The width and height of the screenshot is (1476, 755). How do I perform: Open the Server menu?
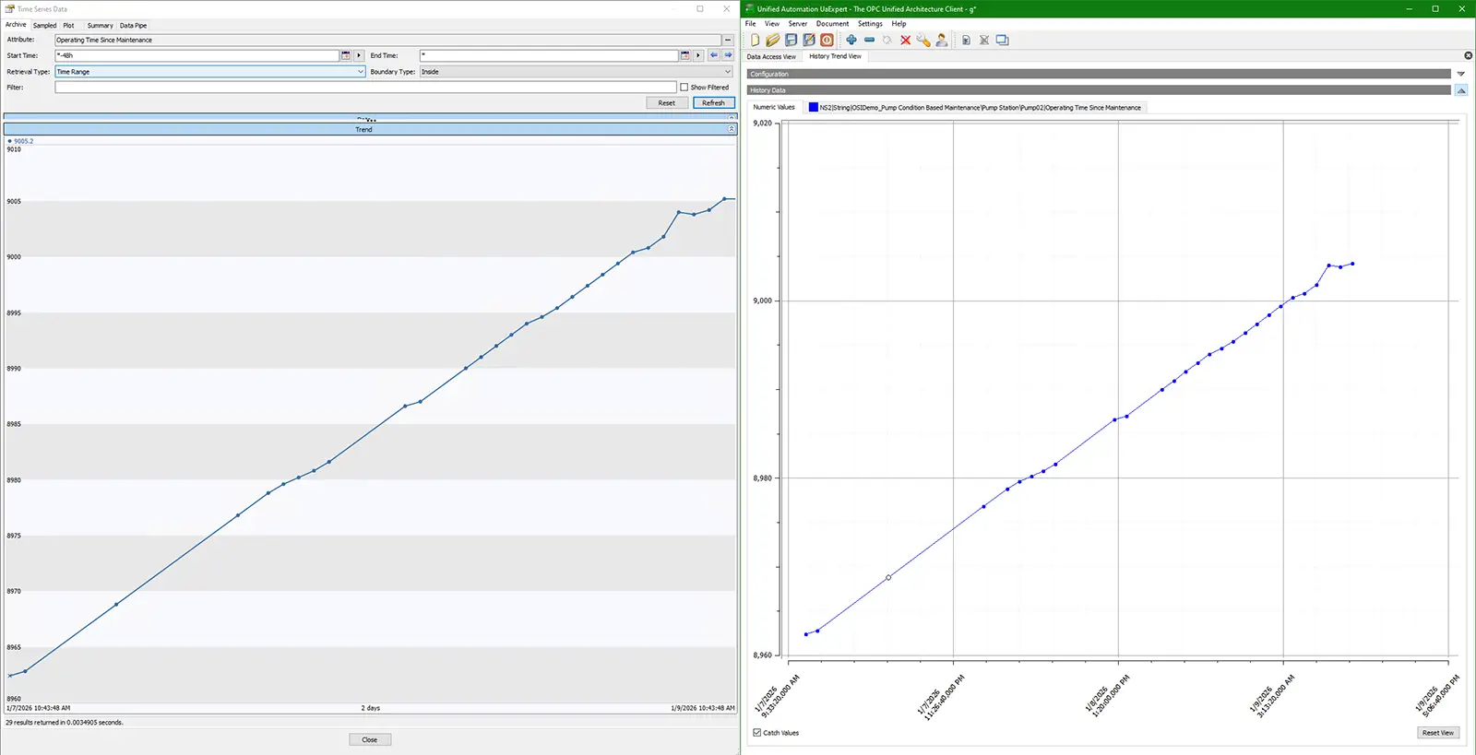(x=797, y=24)
